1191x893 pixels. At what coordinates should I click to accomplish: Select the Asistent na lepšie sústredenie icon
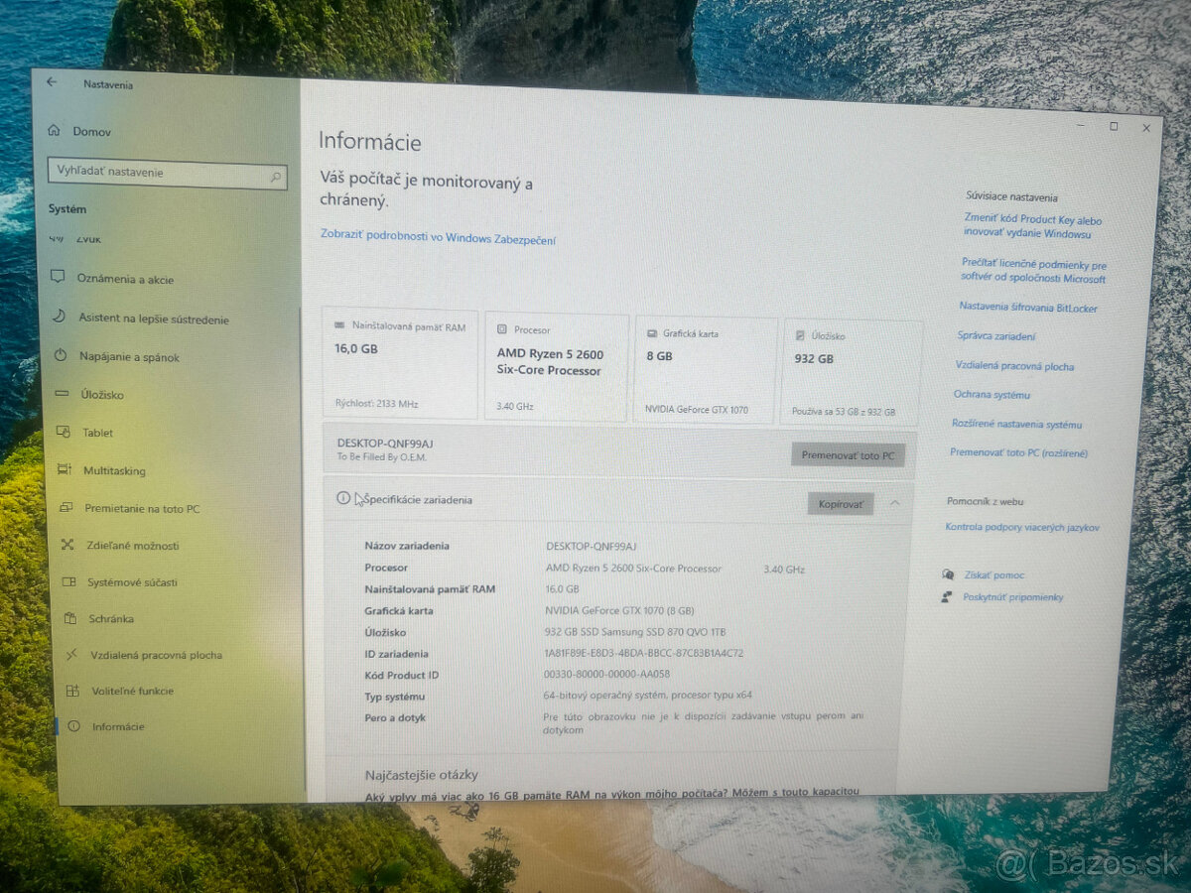point(60,319)
